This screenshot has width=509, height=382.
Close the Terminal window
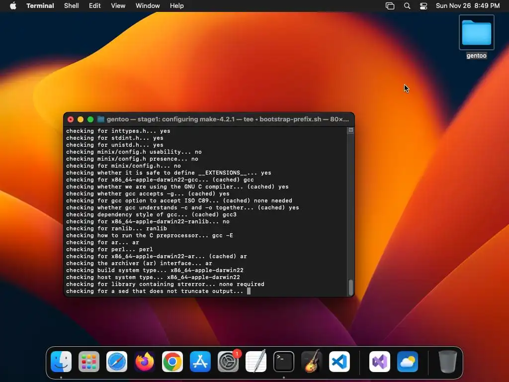[x=71, y=119]
